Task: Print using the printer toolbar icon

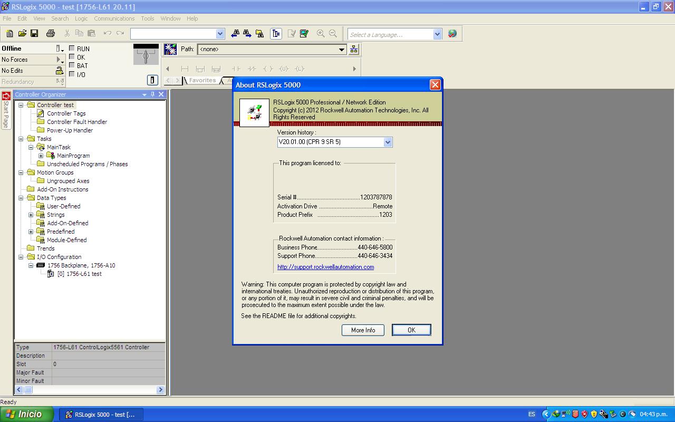Action: (51, 33)
